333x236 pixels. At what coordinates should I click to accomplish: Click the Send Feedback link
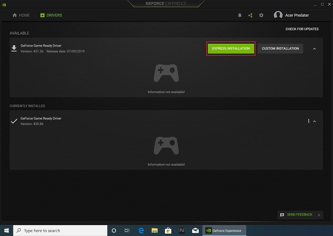(x=300, y=215)
